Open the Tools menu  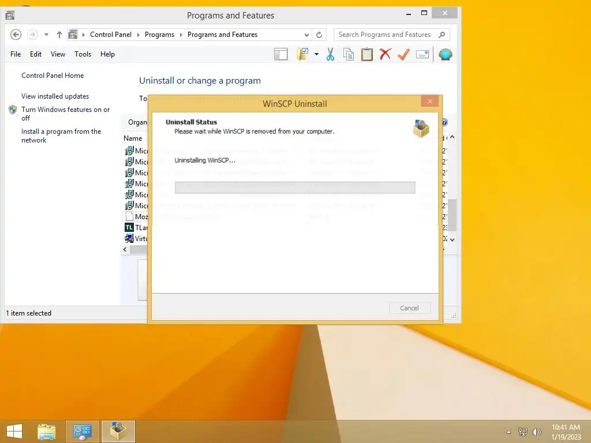pyautogui.click(x=83, y=54)
